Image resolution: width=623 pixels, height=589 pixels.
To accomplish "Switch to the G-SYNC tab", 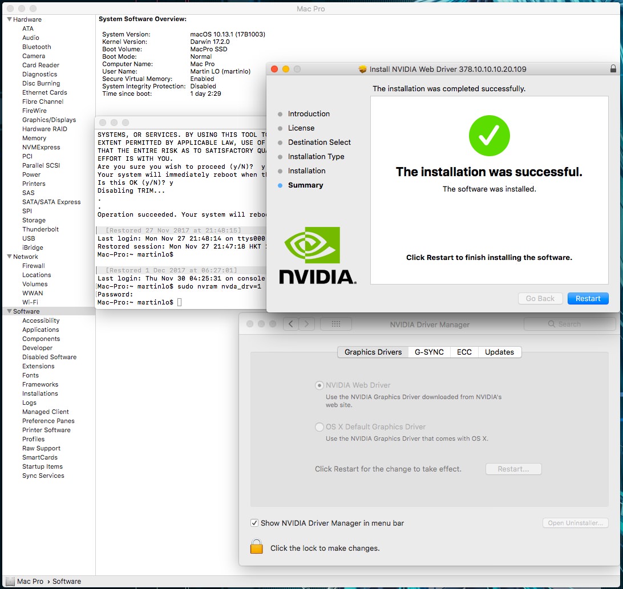I will point(429,352).
